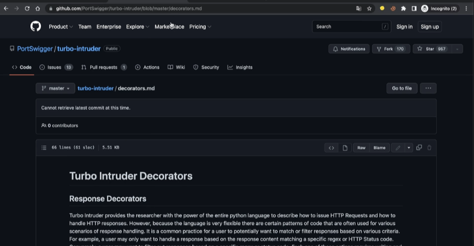Click the Turbo Intruder Decorators heading
474x246 pixels.
click(131, 176)
